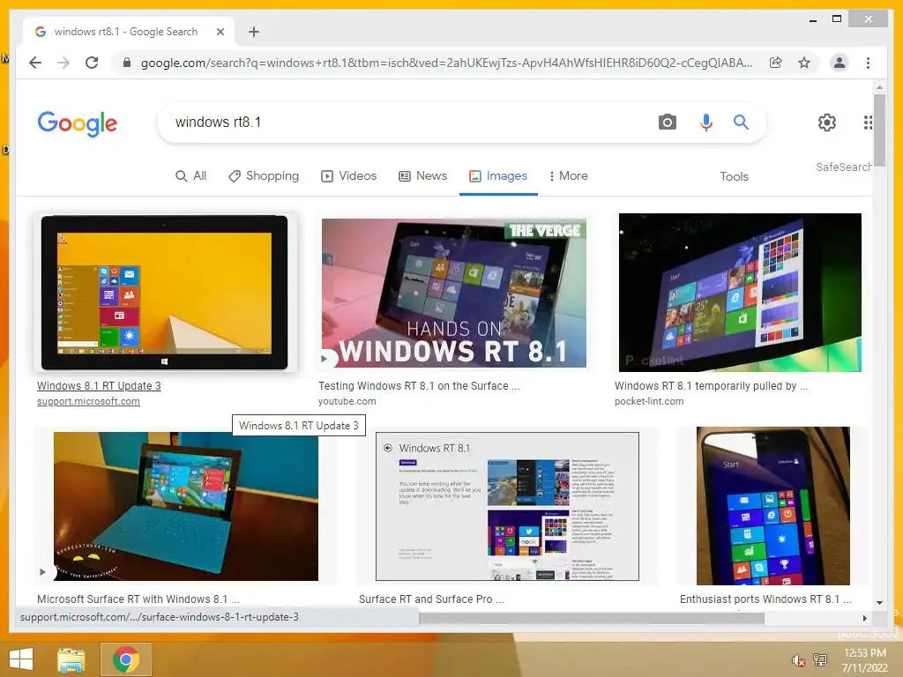The image size is (903, 677).
Task: Open the blue Surface RT keyboard thumbnail
Action: pyautogui.click(x=185, y=507)
